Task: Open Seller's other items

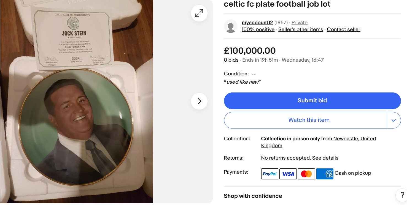Action: 301,29
